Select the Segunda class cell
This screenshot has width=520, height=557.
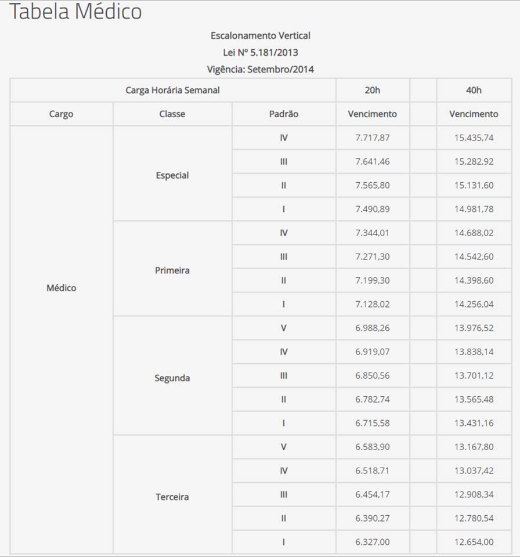tap(172, 378)
